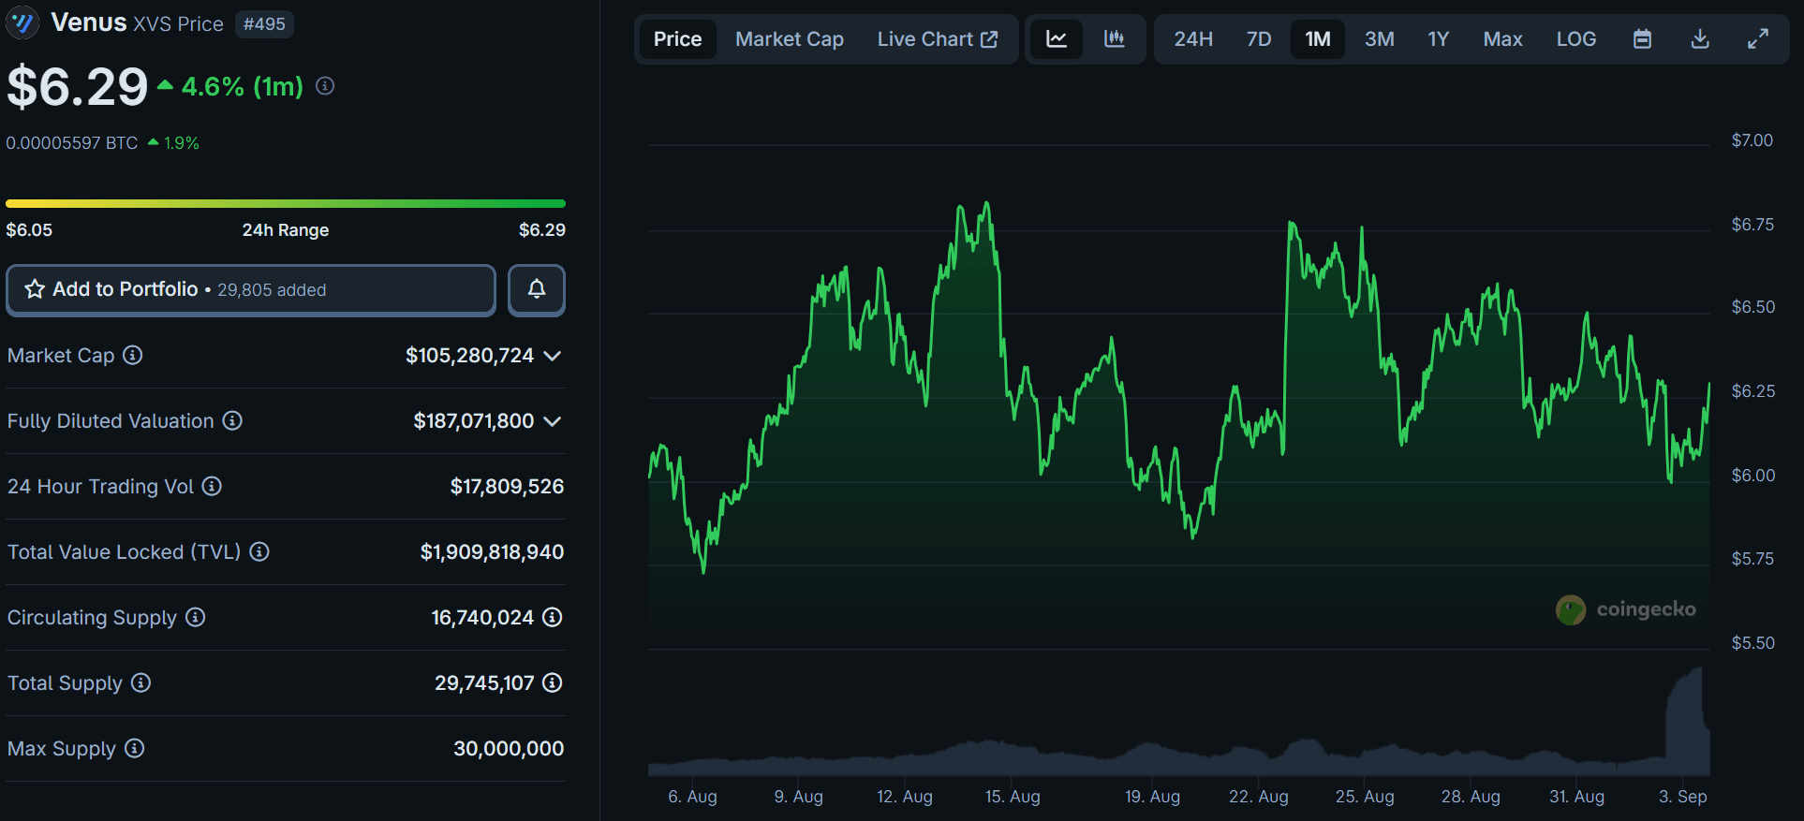The width and height of the screenshot is (1804, 821).
Task: Open the 24 Hour Trading Vol info icon
Action: [212, 486]
